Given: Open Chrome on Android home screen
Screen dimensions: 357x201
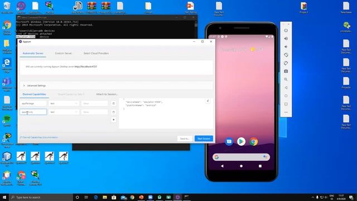Looking at the screenshot, I should pos(254,141).
